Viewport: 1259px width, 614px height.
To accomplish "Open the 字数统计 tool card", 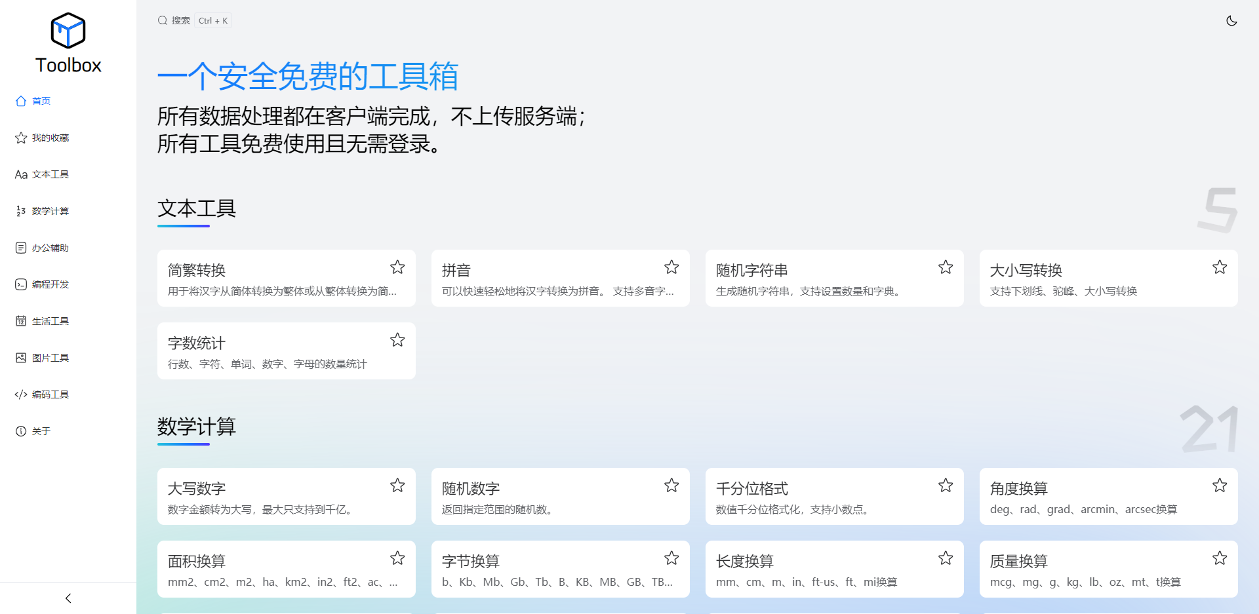I will pos(287,351).
